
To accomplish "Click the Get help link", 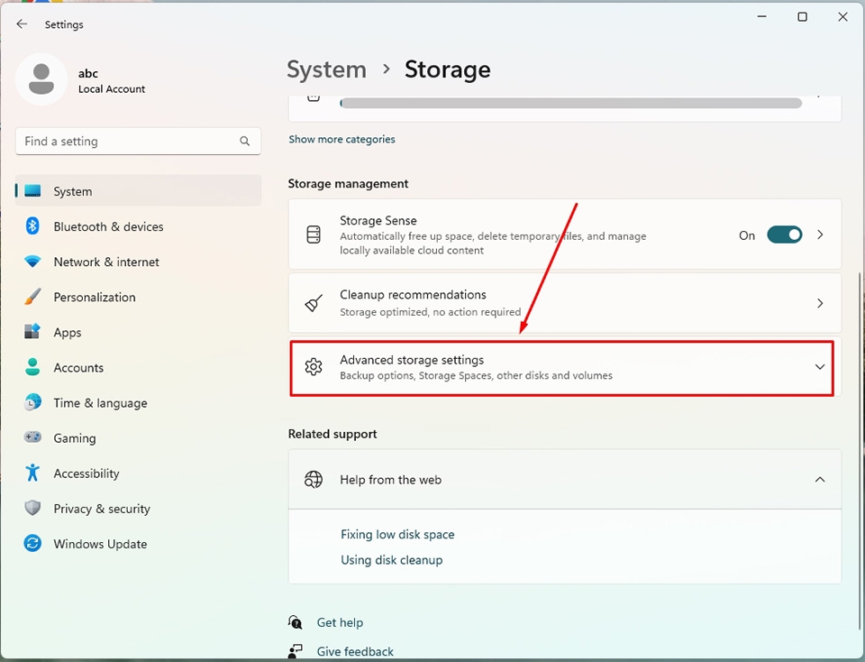I will 340,622.
